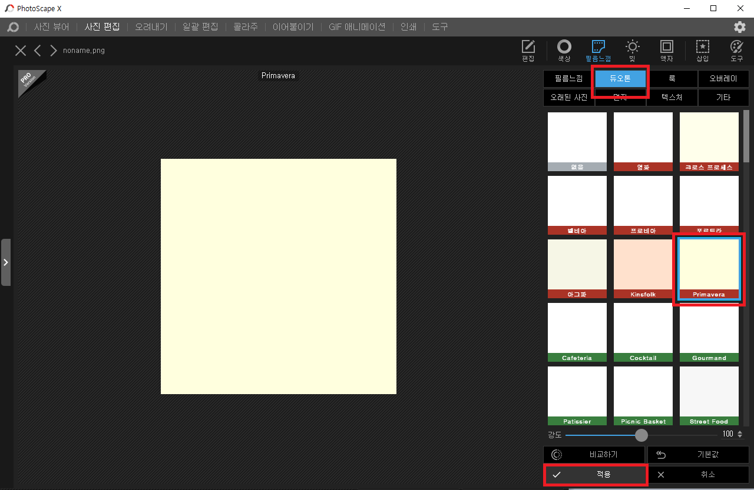The image size is (754, 490).
Task: Go to next photo arrow
Action: click(x=54, y=51)
